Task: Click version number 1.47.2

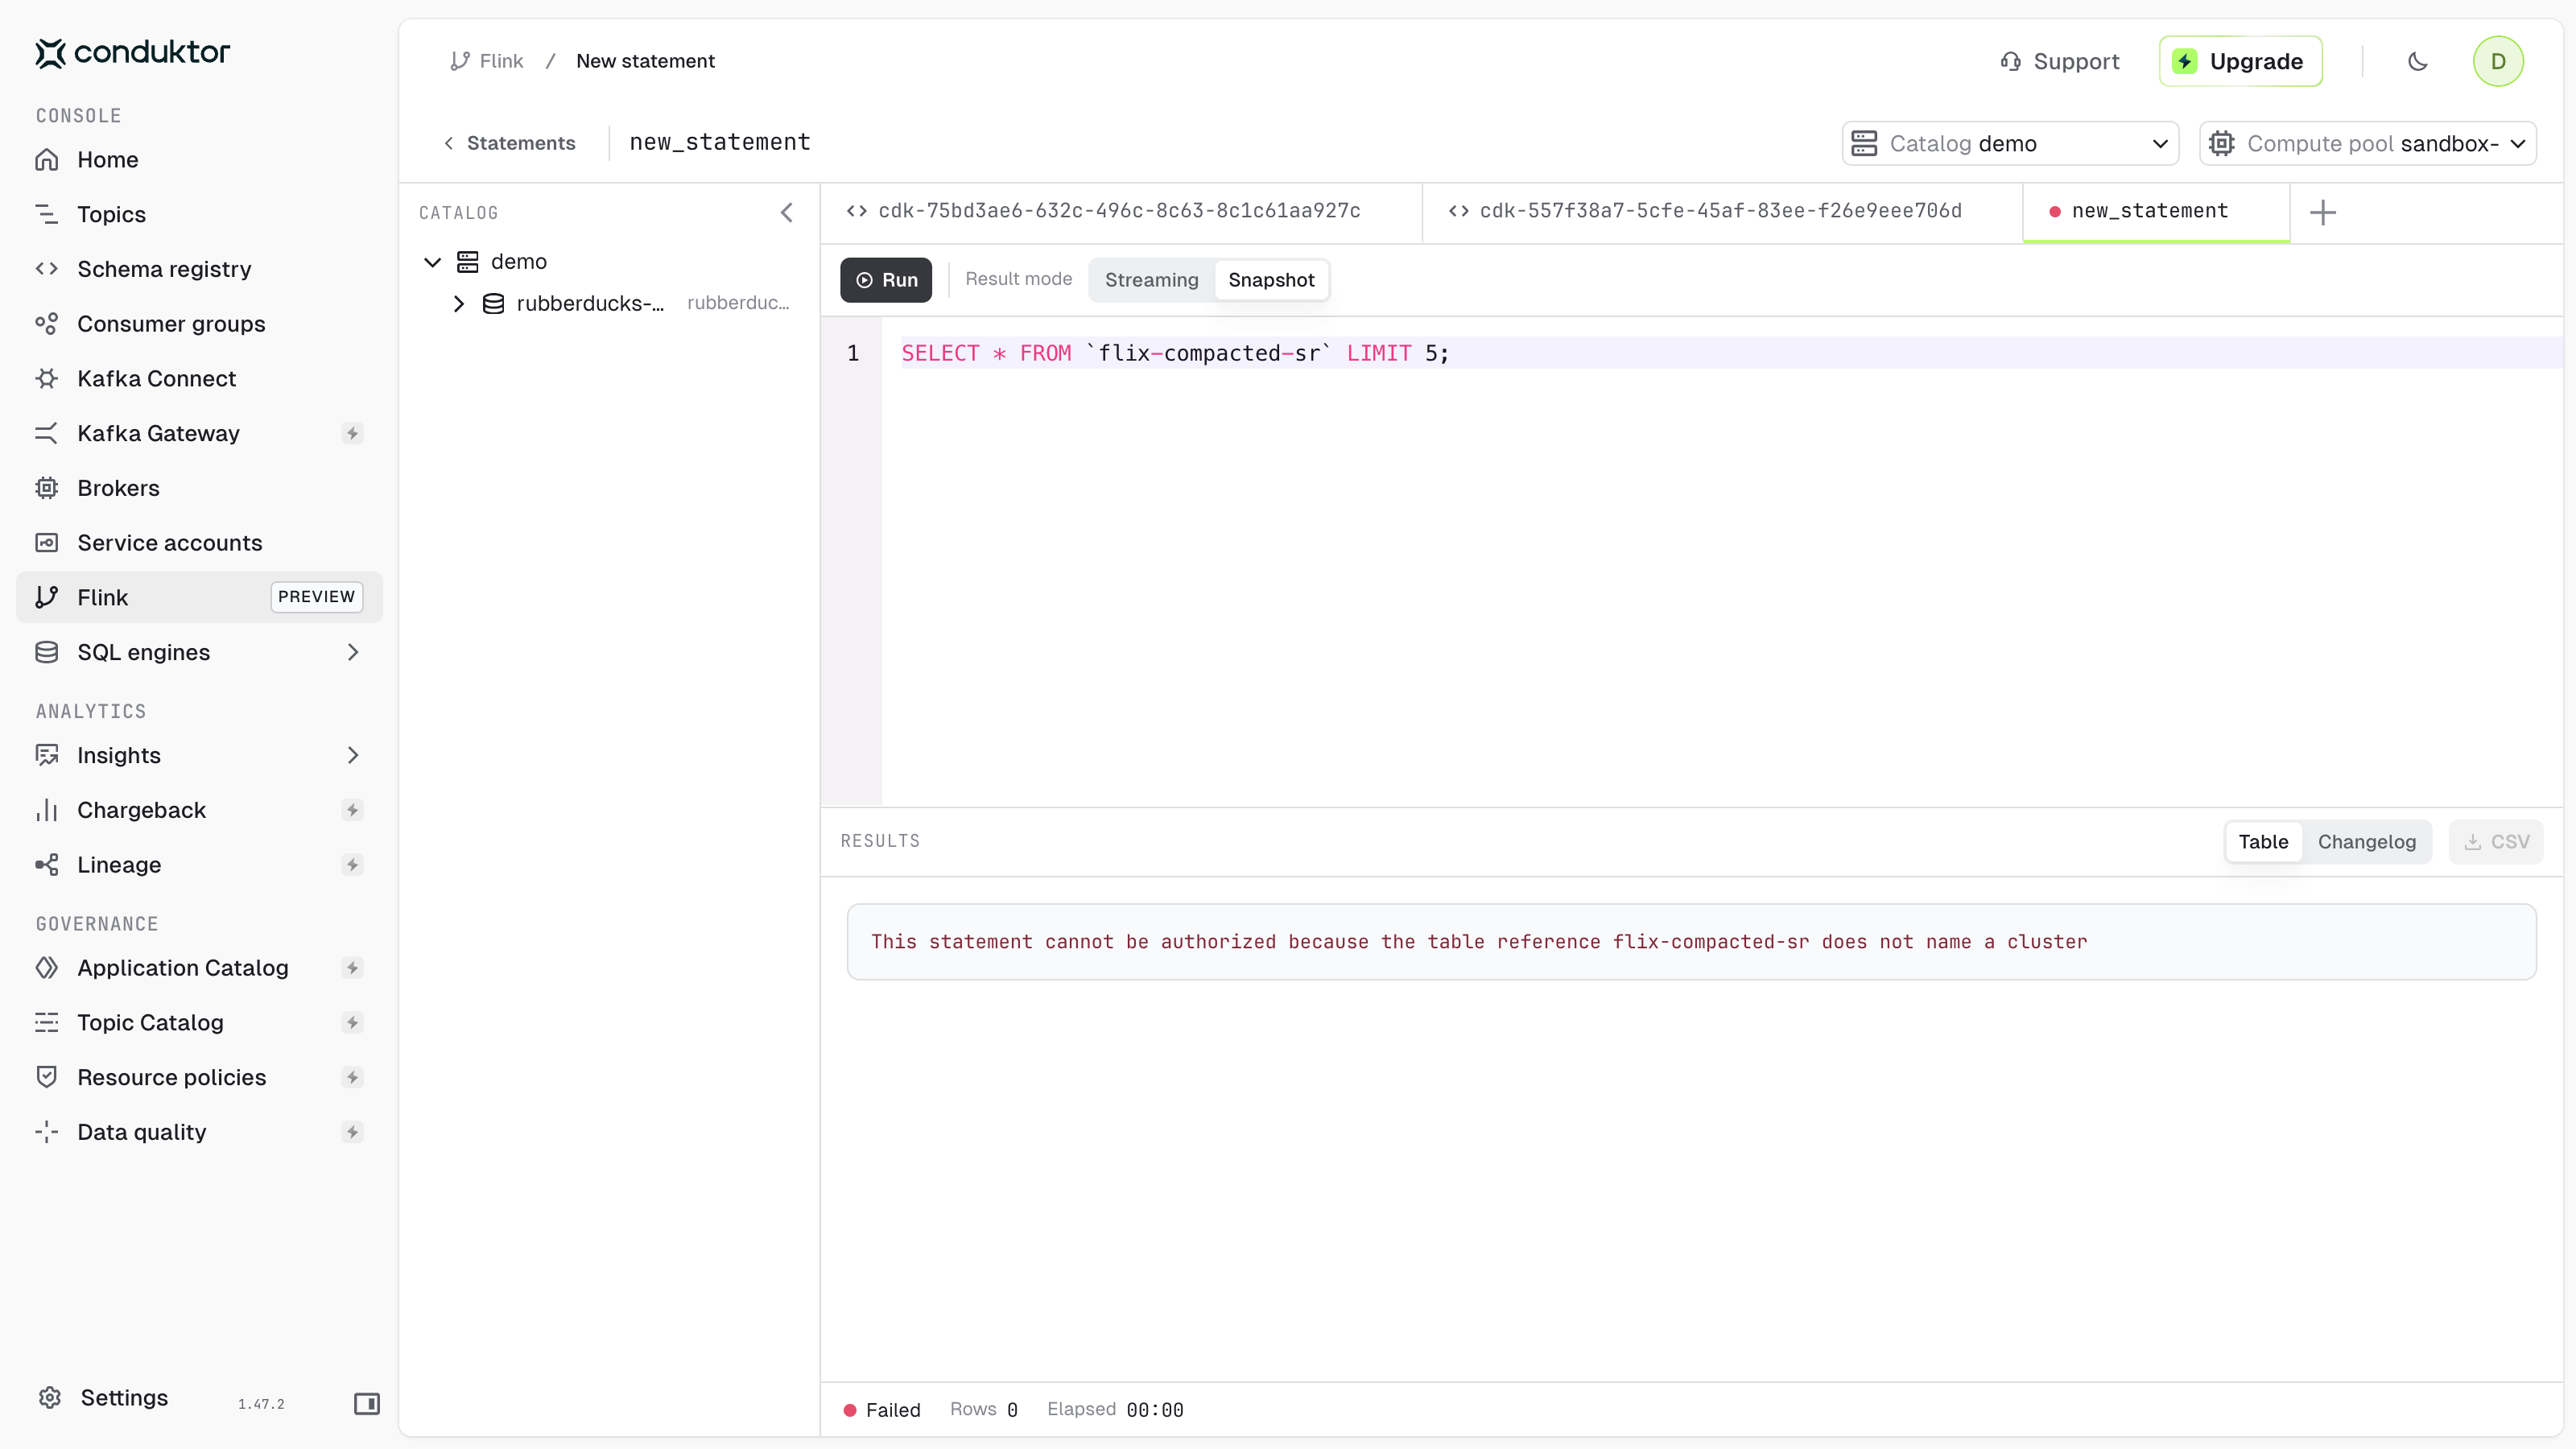Action: (261, 1404)
